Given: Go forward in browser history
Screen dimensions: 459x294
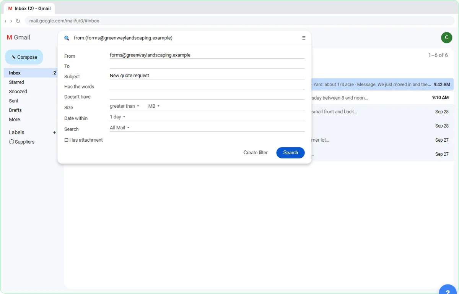Looking at the screenshot, I should 11,21.
